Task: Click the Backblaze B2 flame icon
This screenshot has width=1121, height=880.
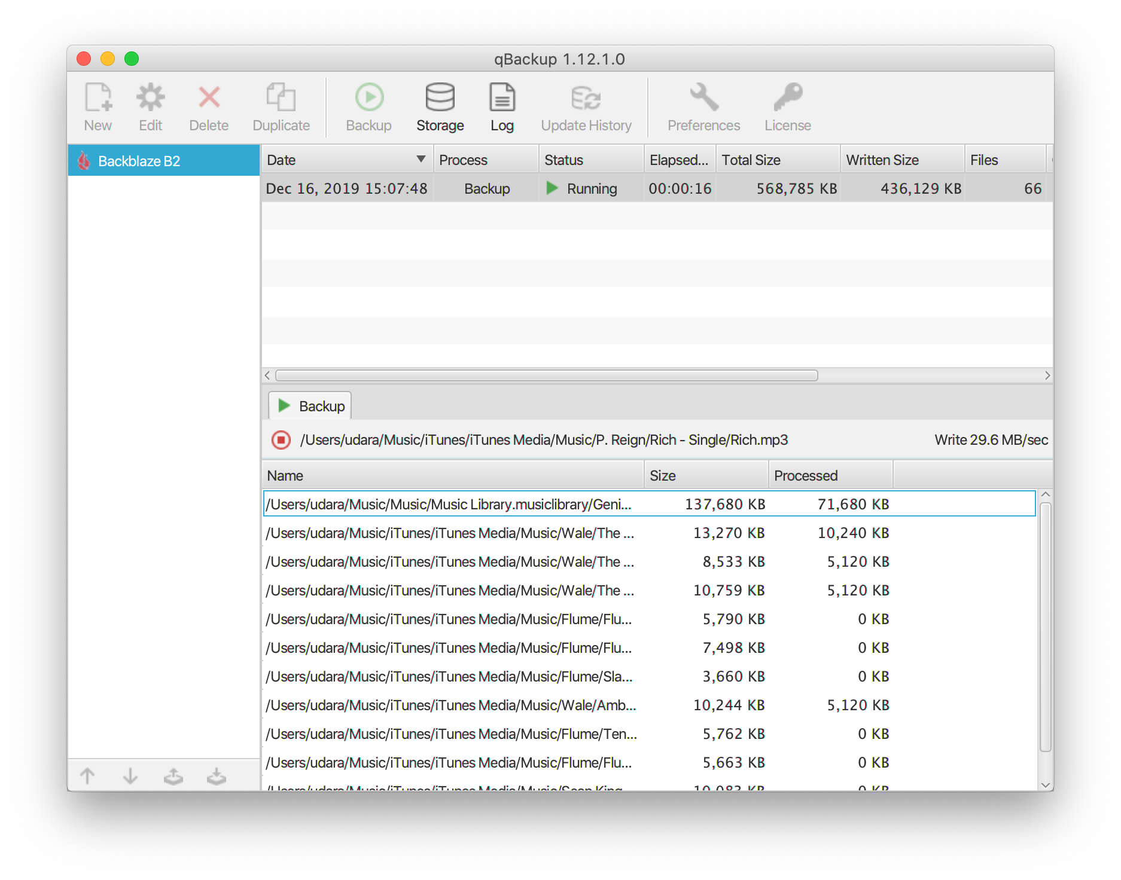Action: point(84,161)
